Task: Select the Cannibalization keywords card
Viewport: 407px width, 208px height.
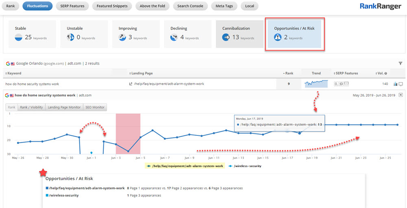Action: coord(239,34)
